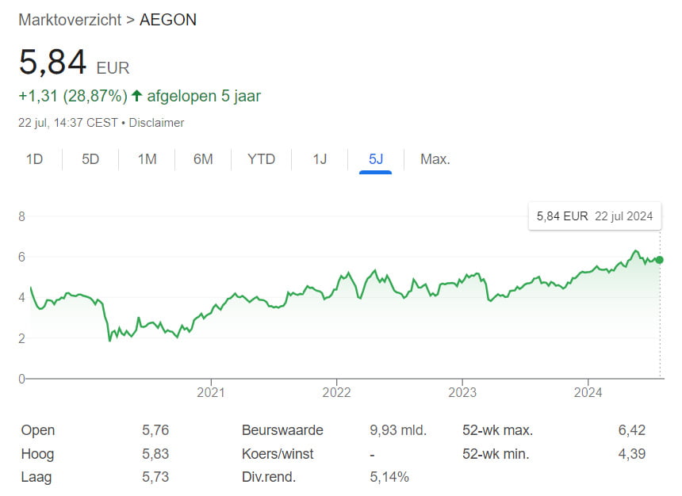The width and height of the screenshot is (682, 496).
Task: Show the Max. time range
Action: [x=435, y=159]
